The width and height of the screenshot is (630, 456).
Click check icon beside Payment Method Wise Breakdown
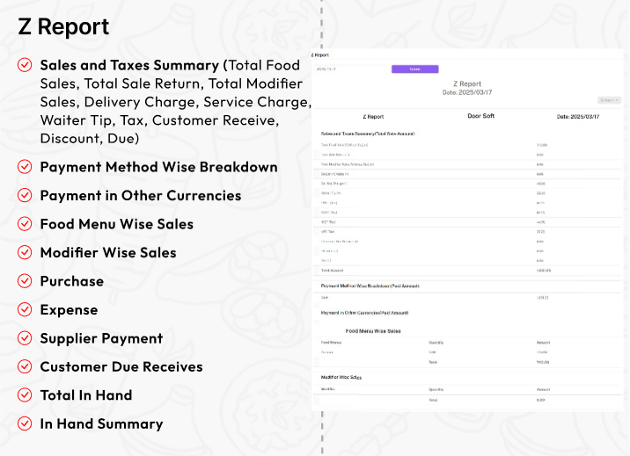(x=25, y=167)
